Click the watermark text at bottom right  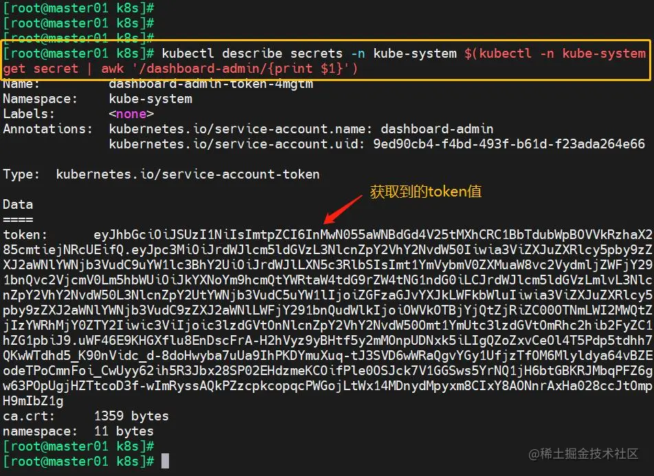coord(583,453)
